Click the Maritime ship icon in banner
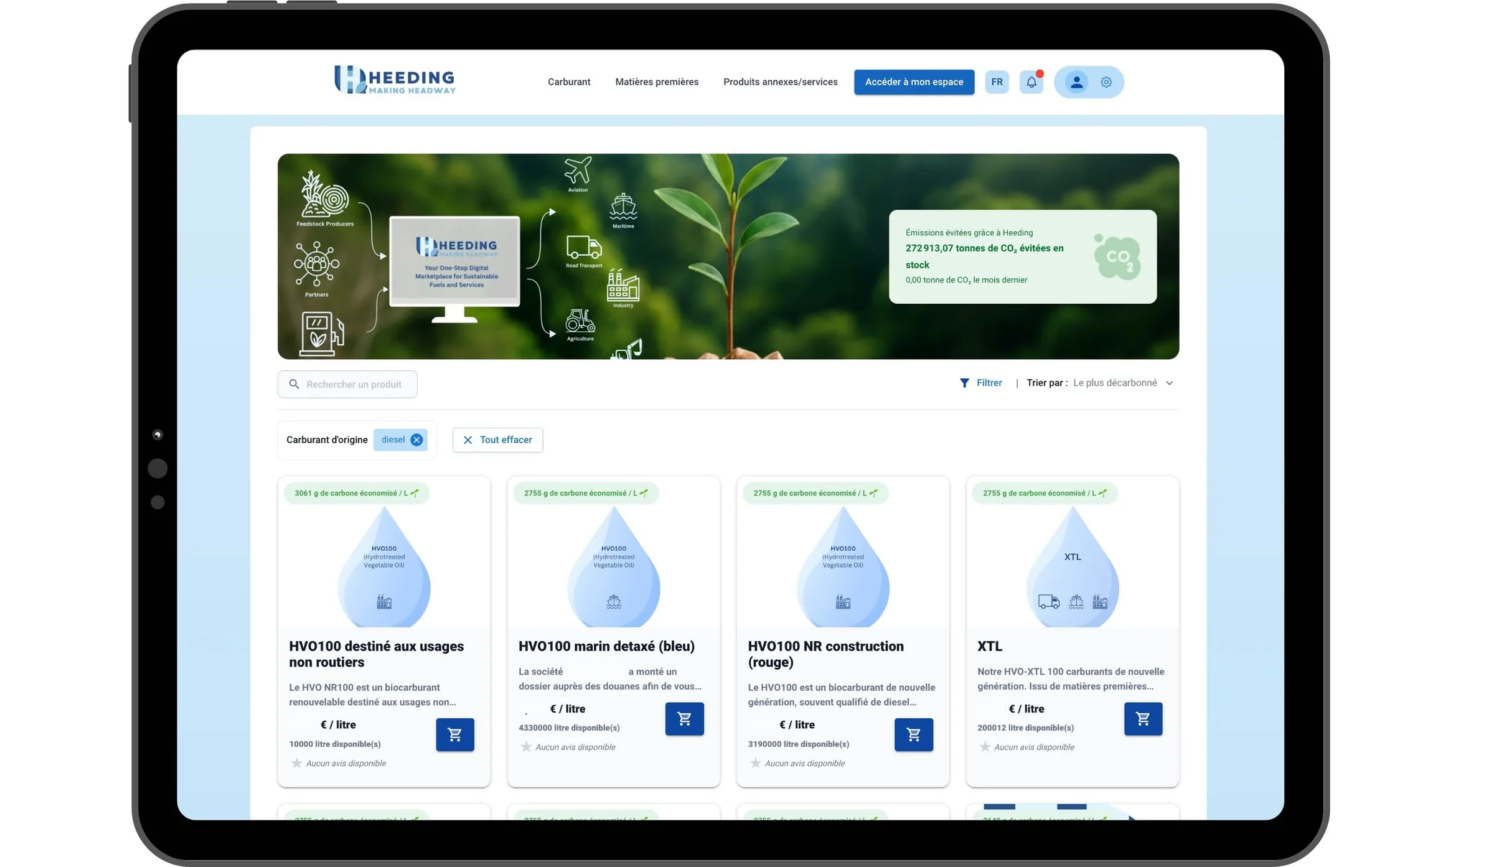 623,207
